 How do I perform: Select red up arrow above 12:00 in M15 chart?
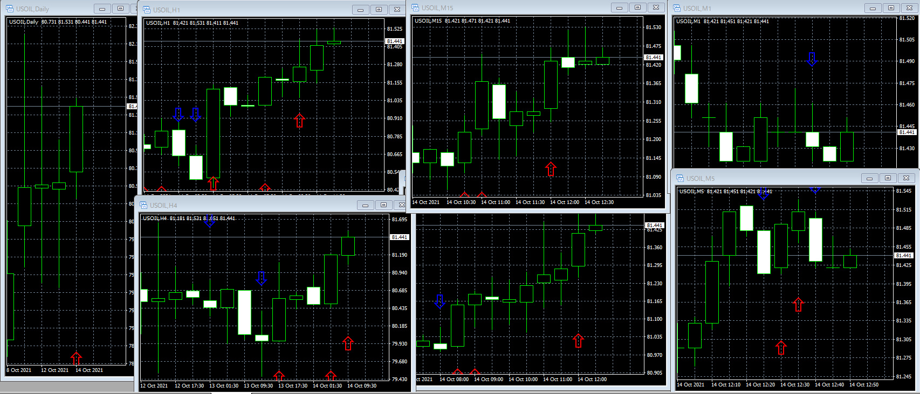[x=551, y=169]
